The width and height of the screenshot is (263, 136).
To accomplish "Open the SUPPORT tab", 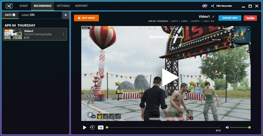I will tap(81, 6).
